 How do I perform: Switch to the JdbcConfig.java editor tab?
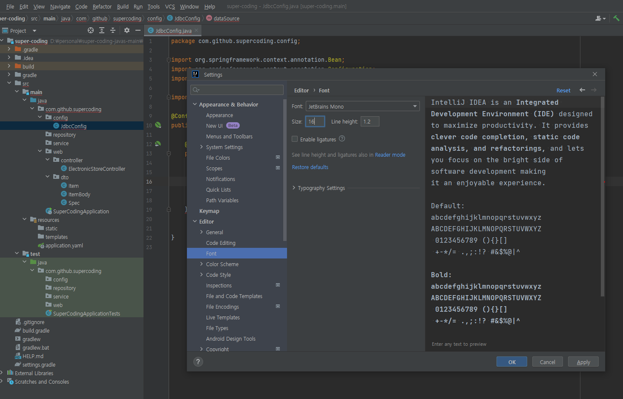[x=173, y=31]
